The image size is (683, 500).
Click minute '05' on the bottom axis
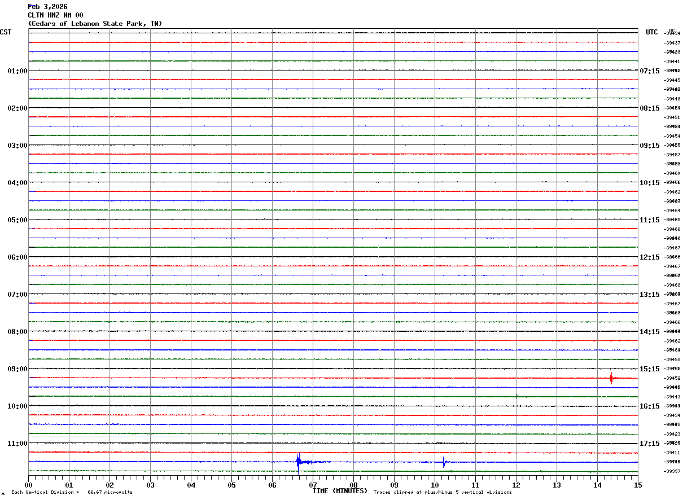[232, 485]
